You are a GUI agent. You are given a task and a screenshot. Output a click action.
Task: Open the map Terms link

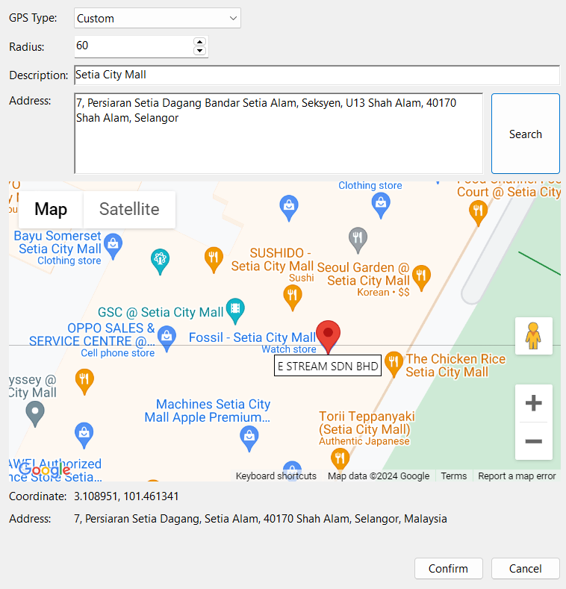454,476
